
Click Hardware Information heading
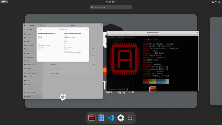47,34
